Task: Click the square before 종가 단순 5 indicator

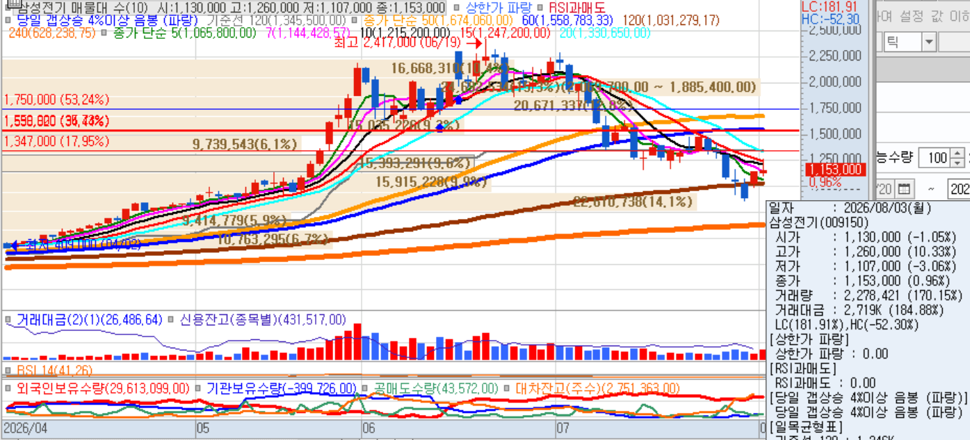Action: 104,33
